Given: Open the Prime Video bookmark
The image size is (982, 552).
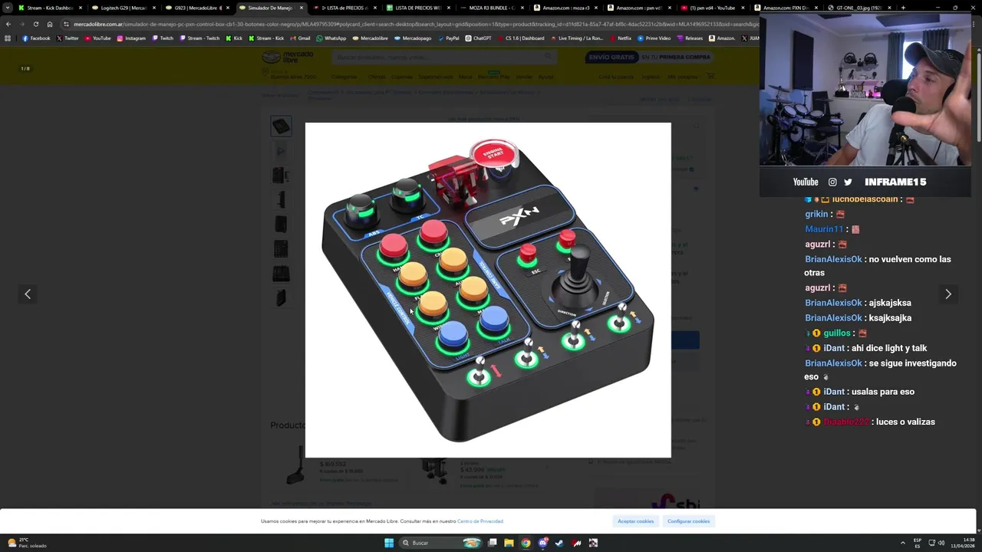Looking at the screenshot, I should [x=654, y=38].
